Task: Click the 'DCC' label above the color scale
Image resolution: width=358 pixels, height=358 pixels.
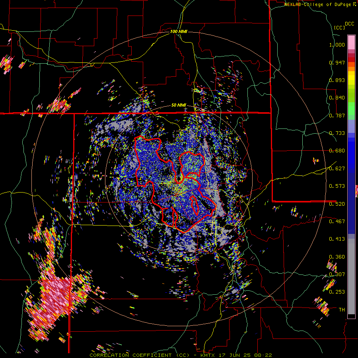Action: click(x=349, y=23)
